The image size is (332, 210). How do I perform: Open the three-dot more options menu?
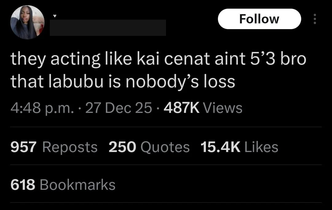[315, 18]
